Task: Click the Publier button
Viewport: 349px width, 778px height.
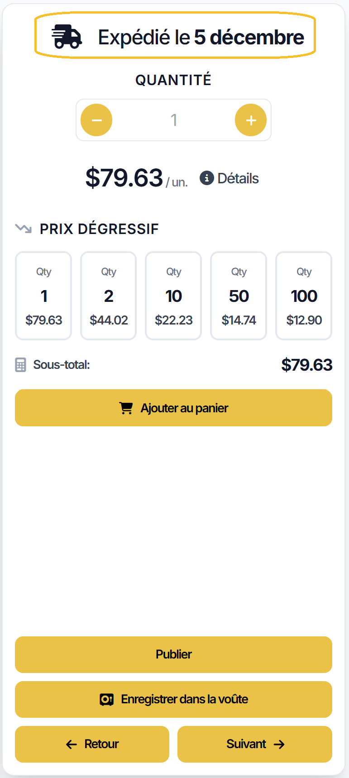Action: [x=173, y=654]
